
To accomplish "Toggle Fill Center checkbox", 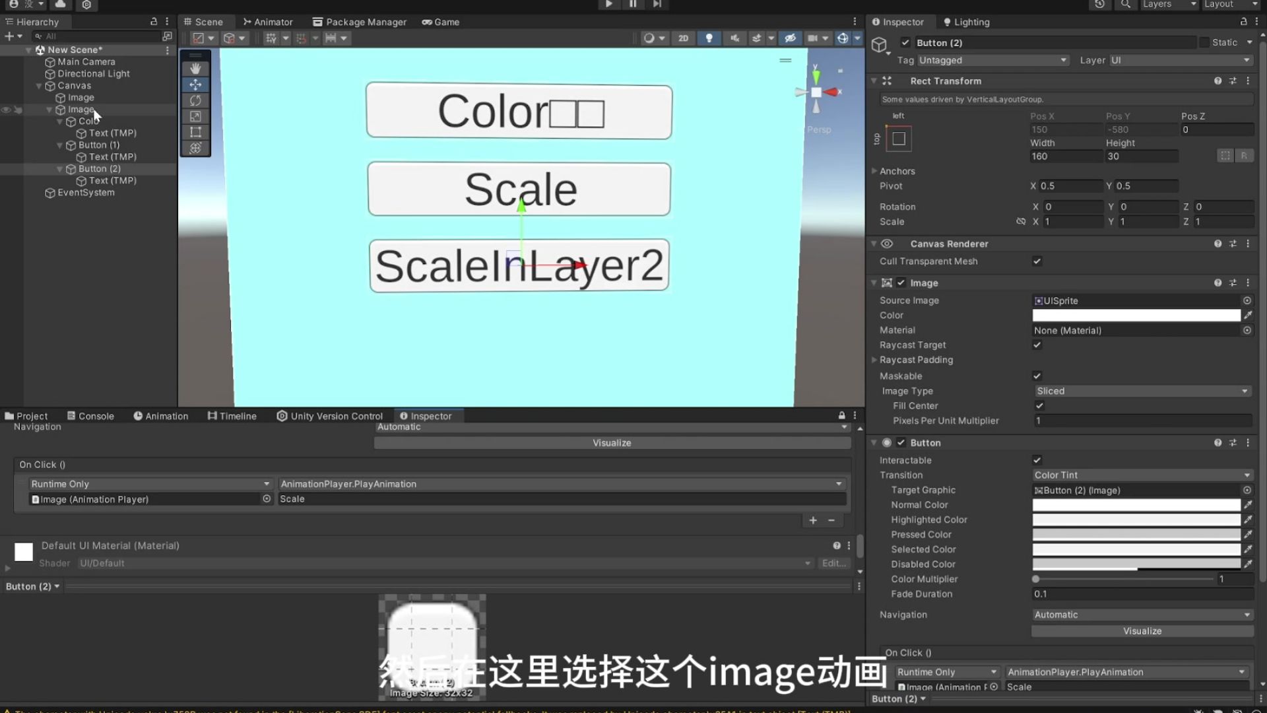I will [x=1039, y=406].
